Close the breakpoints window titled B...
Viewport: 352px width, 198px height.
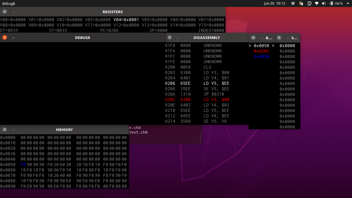click(253, 38)
